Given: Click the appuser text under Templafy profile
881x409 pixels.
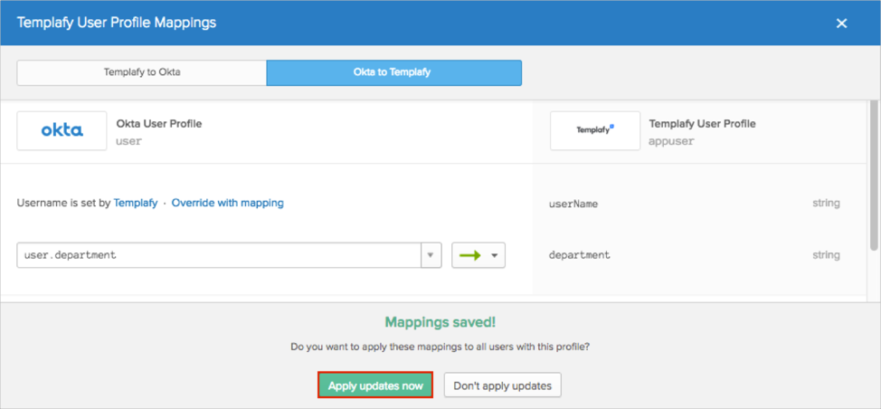Looking at the screenshot, I should pyautogui.click(x=670, y=141).
